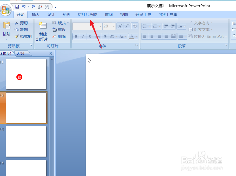Viewport: 236px width, 176px height.
Task: Justify the text
Action: pos(166,36)
